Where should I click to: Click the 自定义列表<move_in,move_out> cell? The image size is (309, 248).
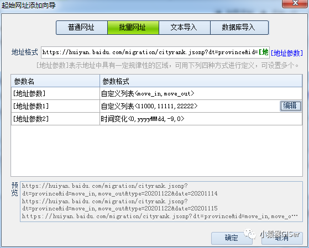click(x=201, y=93)
